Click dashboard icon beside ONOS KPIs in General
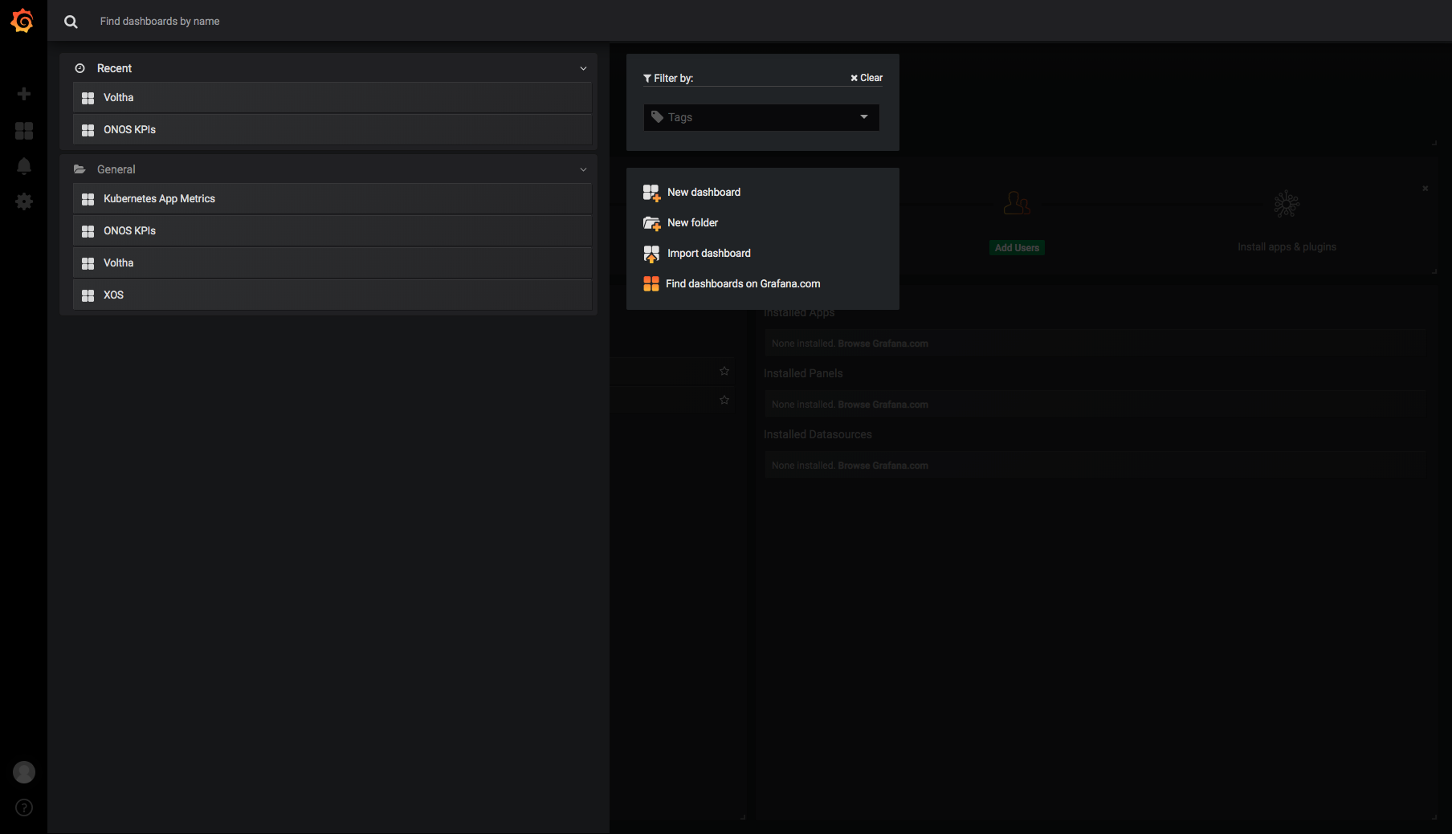The image size is (1452, 834). click(x=88, y=231)
